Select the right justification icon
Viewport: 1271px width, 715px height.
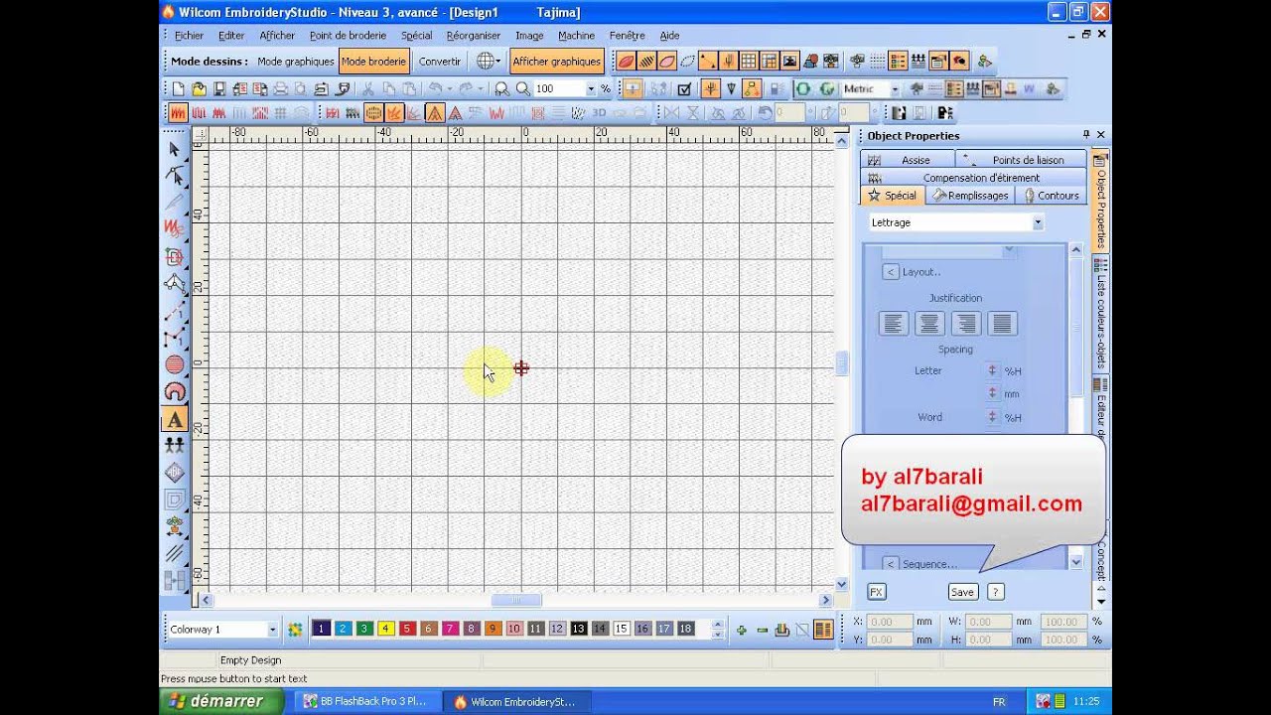tap(966, 324)
